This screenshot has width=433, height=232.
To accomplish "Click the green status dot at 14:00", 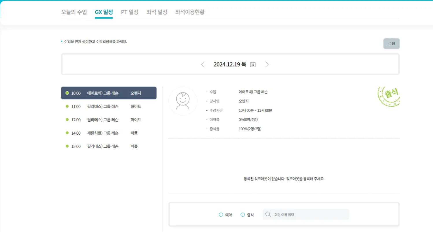I will click(x=67, y=133).
